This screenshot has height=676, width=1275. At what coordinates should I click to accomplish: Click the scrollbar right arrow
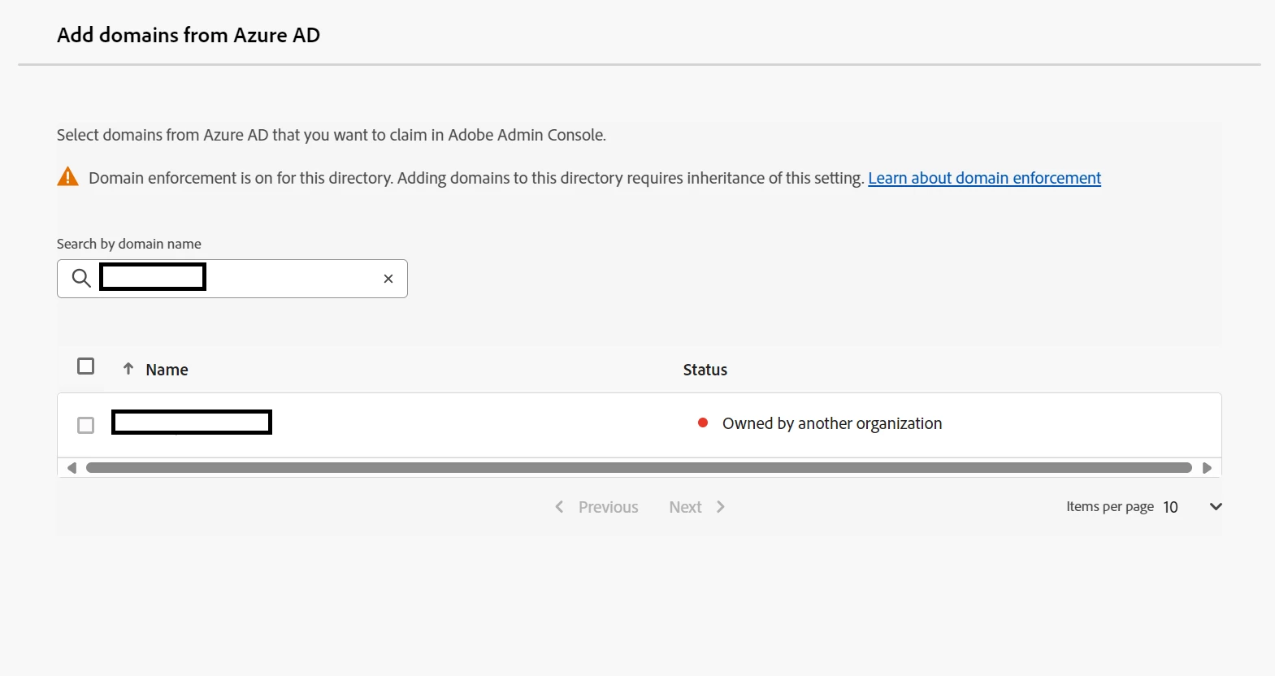coord(1207,468)
